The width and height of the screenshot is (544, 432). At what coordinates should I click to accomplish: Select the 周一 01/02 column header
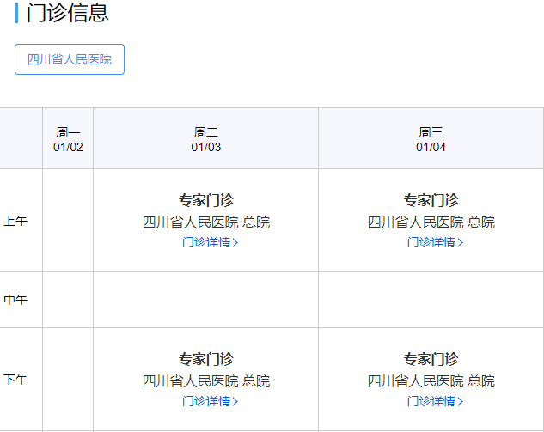coord(68,139)
